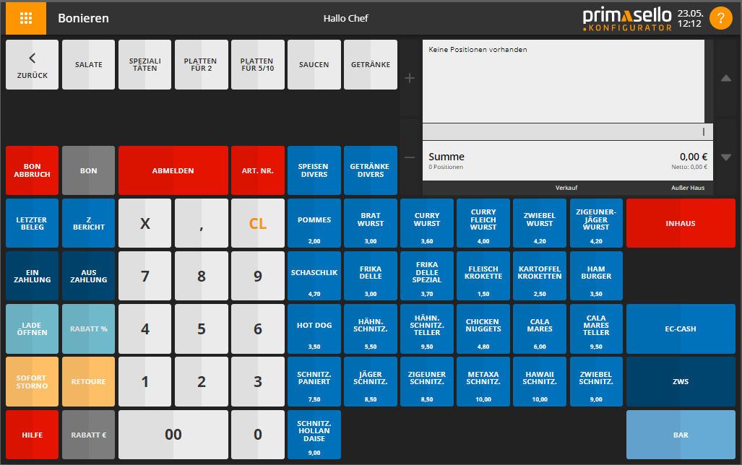Pay cash with the Bar button
Screen dimensions: 742x465
(681, 434)
